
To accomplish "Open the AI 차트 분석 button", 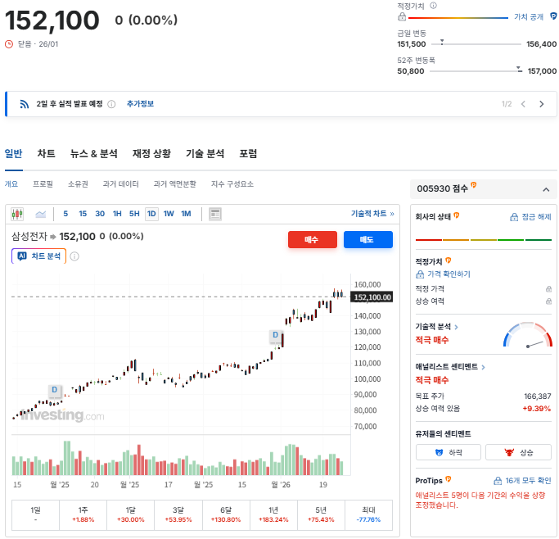I will [x=38, y=256].
